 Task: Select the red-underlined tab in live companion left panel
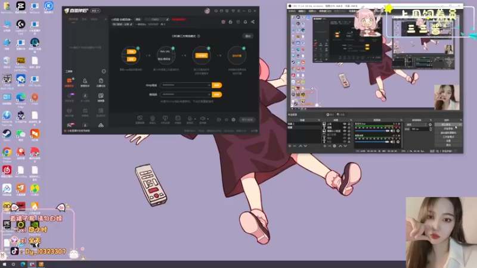73,20
